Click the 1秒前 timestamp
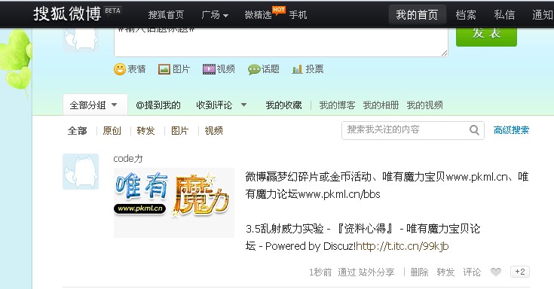The height and width of the screenshot is (289, 554). (320, 272)
